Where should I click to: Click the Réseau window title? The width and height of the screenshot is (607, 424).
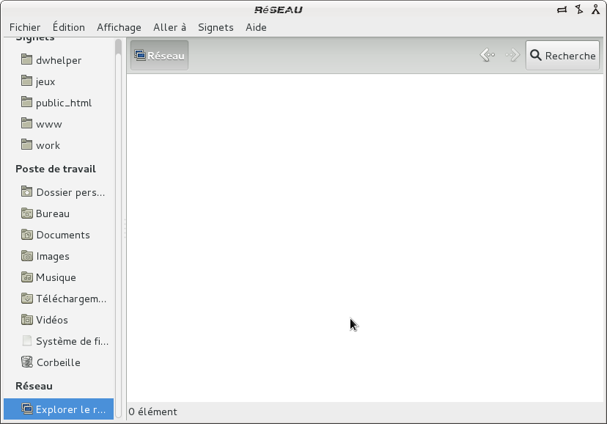click(x=279, y=10)
